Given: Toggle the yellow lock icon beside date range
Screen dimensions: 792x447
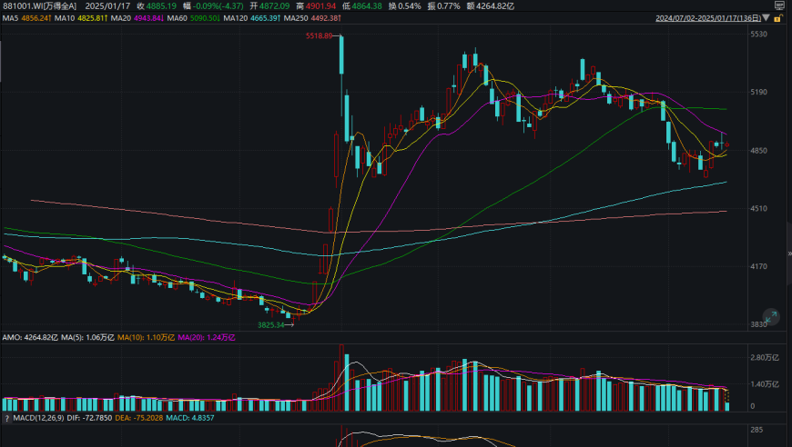Looking at the screenshot, I should [x=778, y=18].
